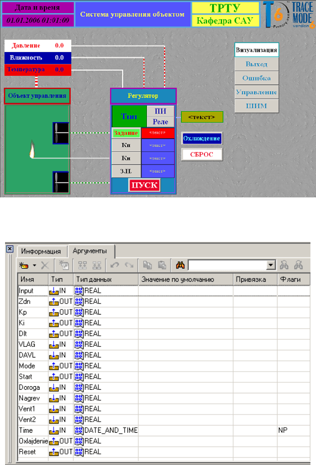Click the red Задание value field
316x465 pixels.
(158, 133)
